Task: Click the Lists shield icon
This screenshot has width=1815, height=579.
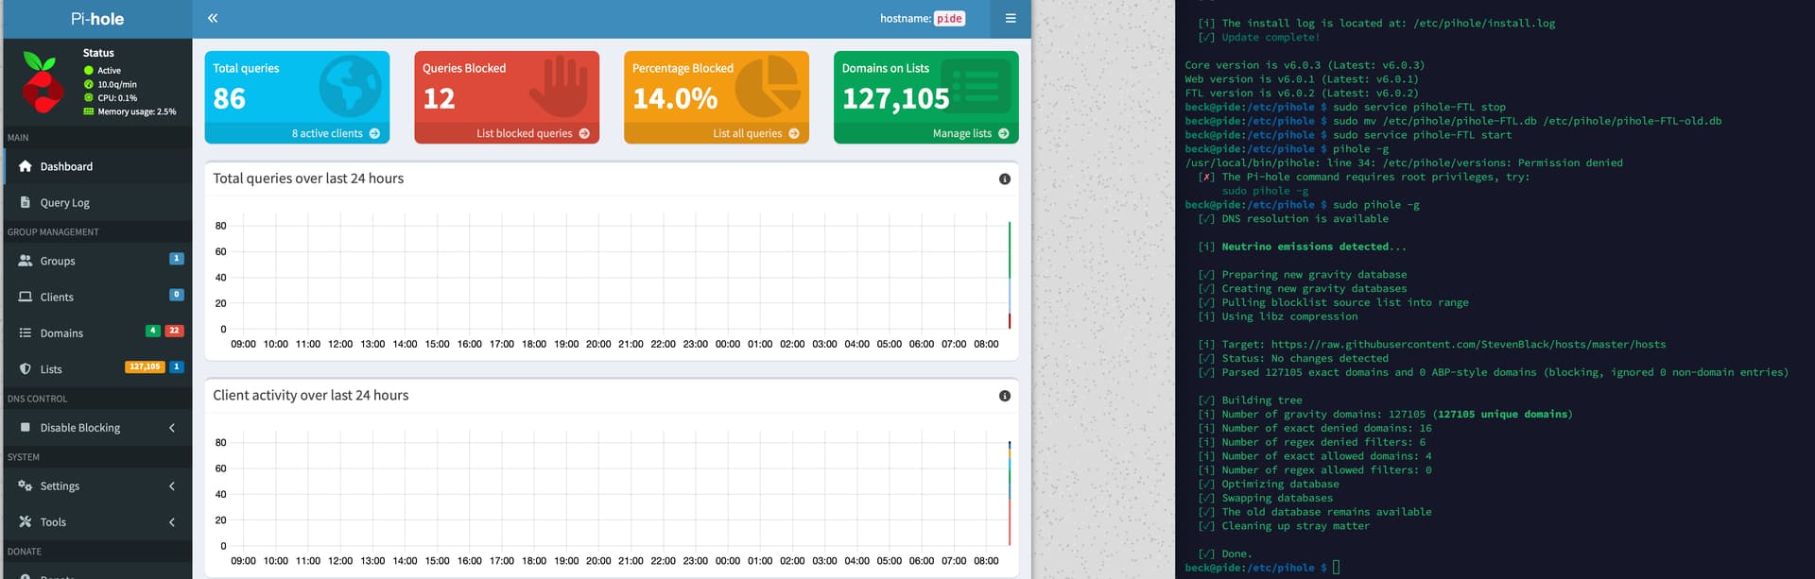Action: coord(26,369)
